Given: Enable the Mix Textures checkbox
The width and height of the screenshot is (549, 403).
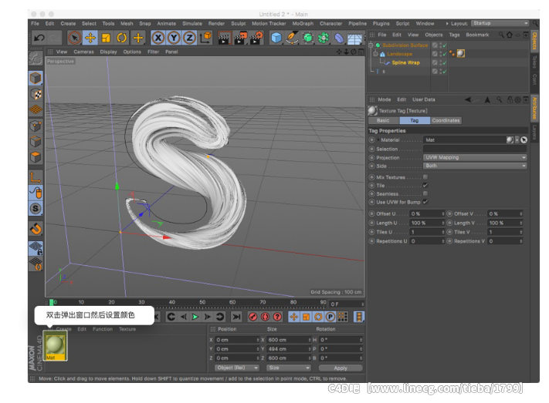Looking at the screenshot, I should point(425,177).
